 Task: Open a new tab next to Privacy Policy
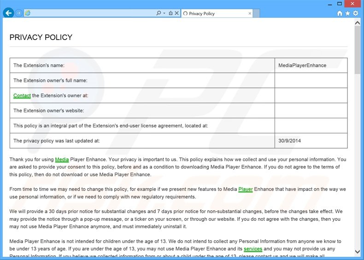coord(256,13)
